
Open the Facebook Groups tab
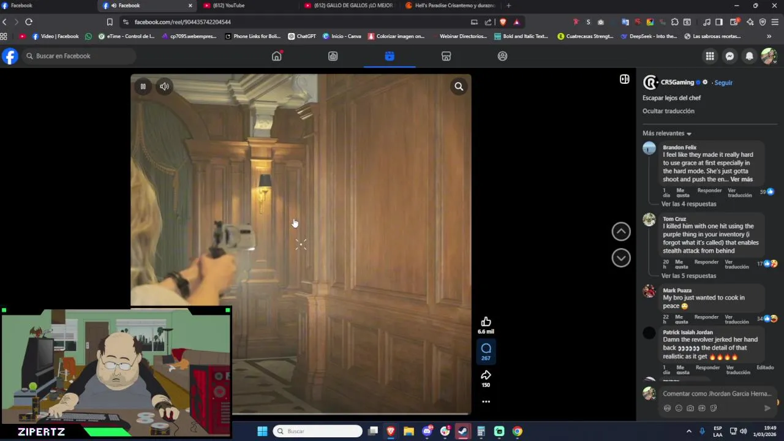tap(502, 56)
